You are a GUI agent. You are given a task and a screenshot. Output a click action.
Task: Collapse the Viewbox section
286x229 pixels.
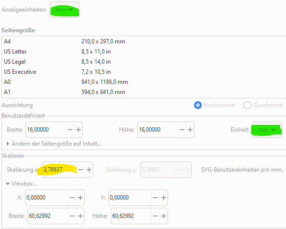coord(22,184)
